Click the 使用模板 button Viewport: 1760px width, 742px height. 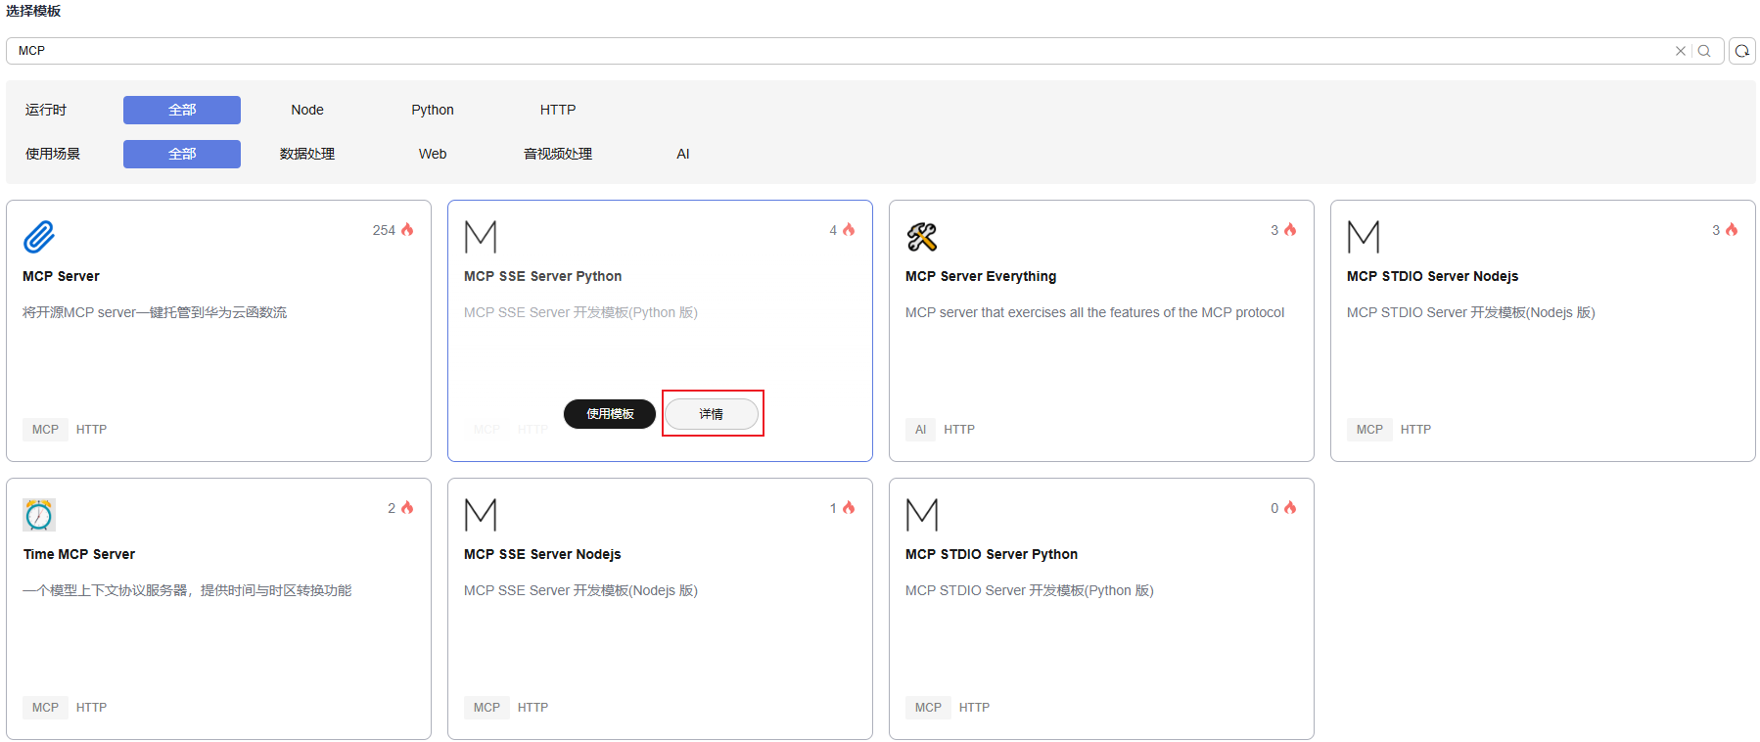pyautogui.click(x=610, y=414)
